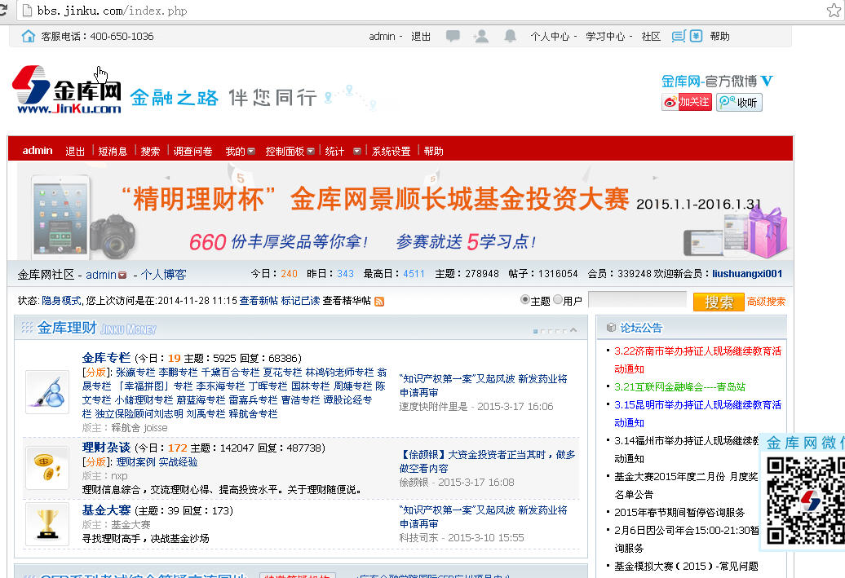Select the 主题 radio button
The height and width of the screenshot is (578, 845).
coord(524,300)
